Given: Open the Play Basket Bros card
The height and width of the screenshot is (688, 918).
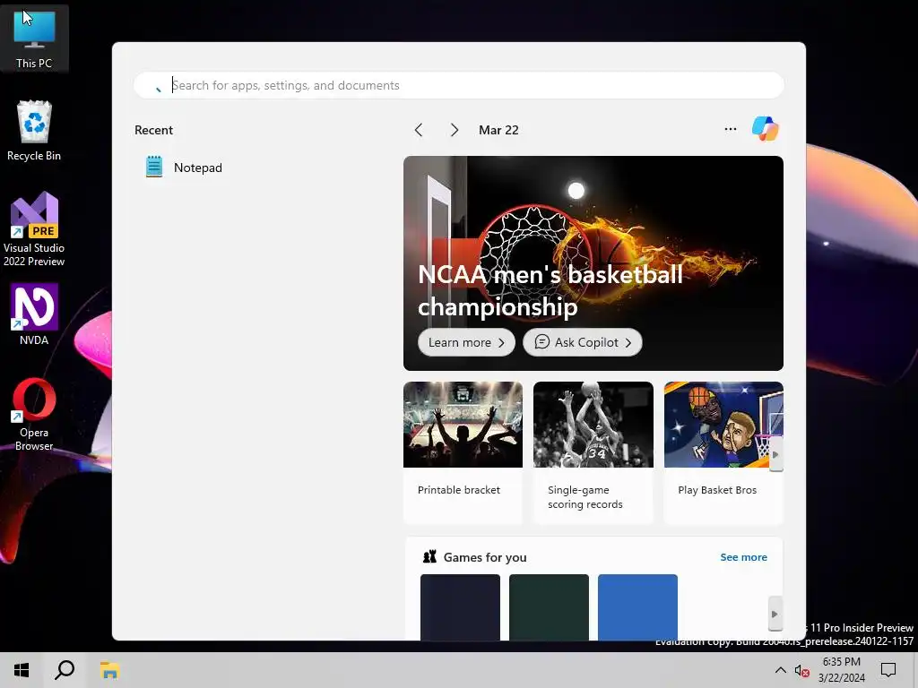Looking at the screenshot, I should pyautogui.click(x=723, y=451).
